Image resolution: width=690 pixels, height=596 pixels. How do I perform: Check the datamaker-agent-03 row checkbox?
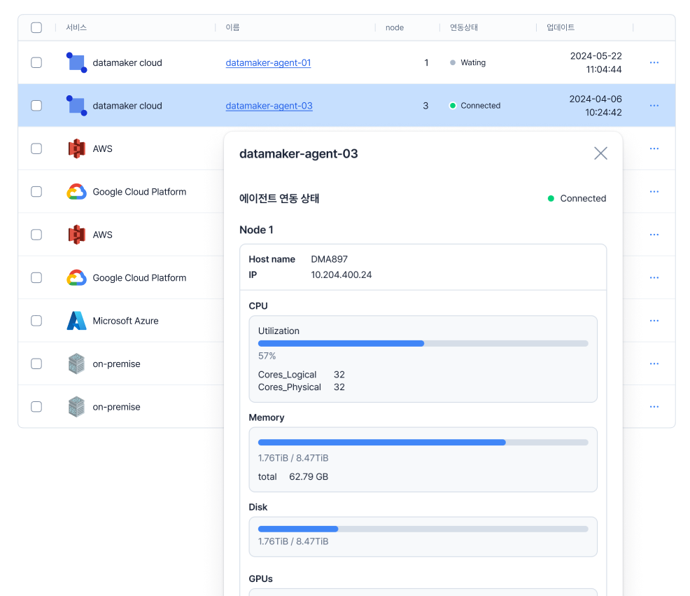(x=36, y=106)
